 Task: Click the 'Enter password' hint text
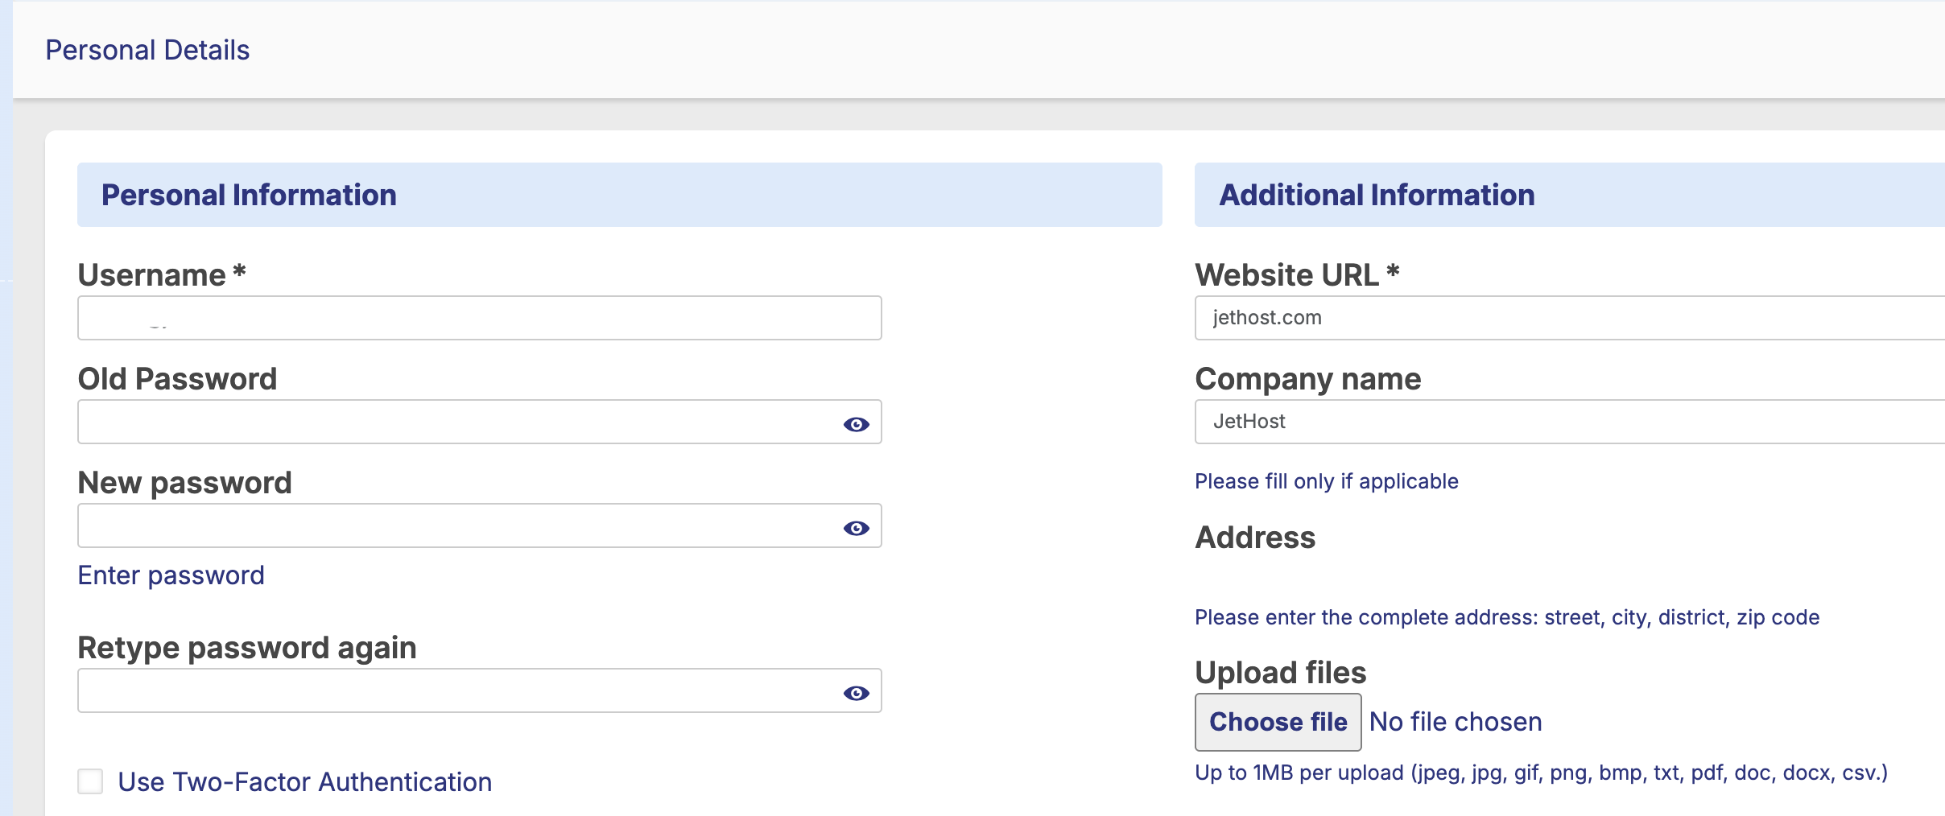pyautogui.click(x=171, y=575)
